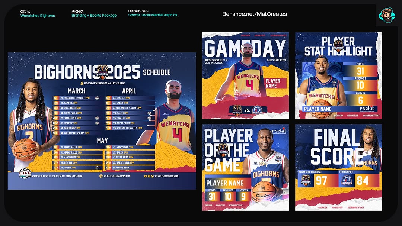Screen dimensions: 402x226
Task: Click the rockit logo on Player of the Game graphic
Action: pyautogui.click(x=279, y=131)
